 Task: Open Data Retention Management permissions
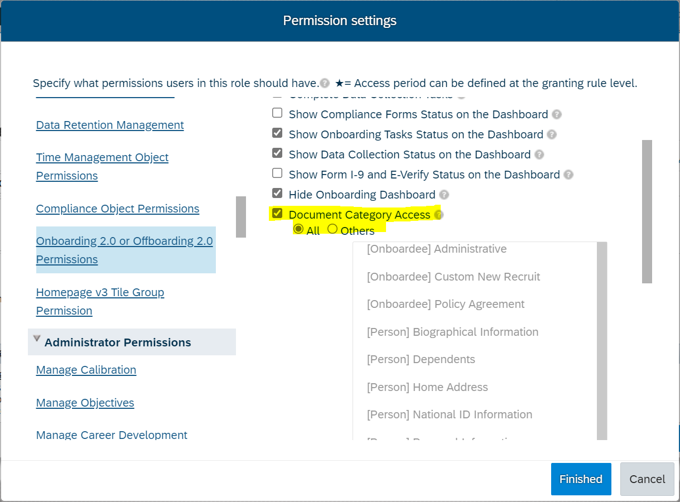(110, 125)
